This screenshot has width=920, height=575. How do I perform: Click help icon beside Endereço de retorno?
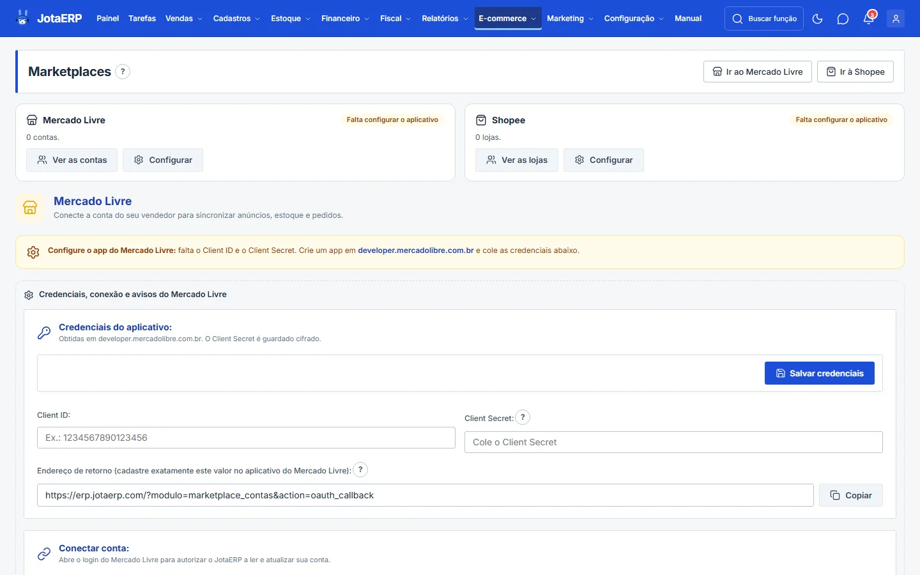(360, 470)
